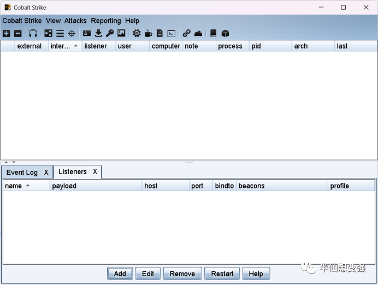The image size is (378, 285).
Task: Click the gear icon to generate executable
Action: click(x=137, y=33)
